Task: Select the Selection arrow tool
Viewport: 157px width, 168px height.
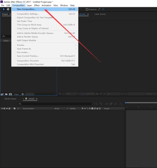Action: 4,9
